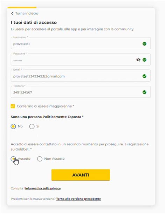Open informativa sulla privacy link
This screenshot has height=214, width=166.
pos(43,188)
